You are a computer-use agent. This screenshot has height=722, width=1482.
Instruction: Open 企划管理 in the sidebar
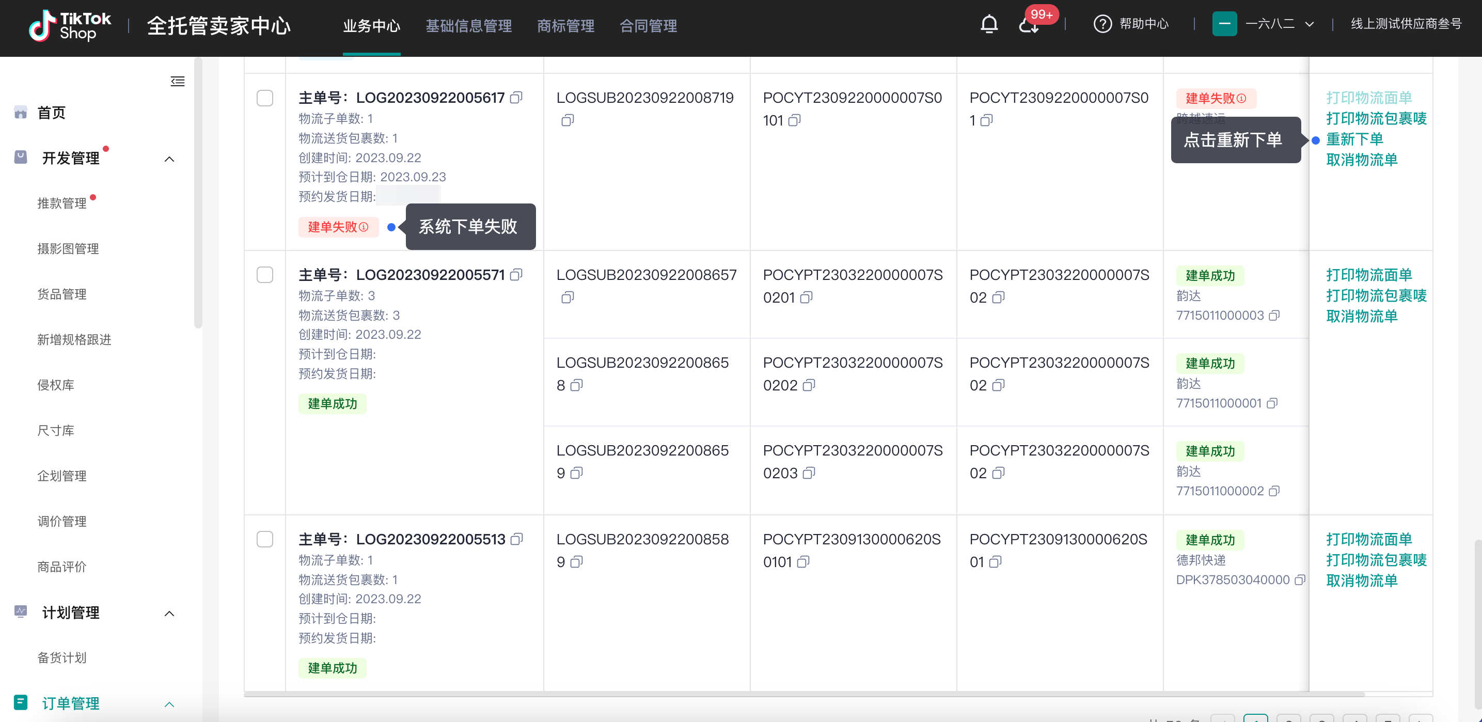pos(62,476)
